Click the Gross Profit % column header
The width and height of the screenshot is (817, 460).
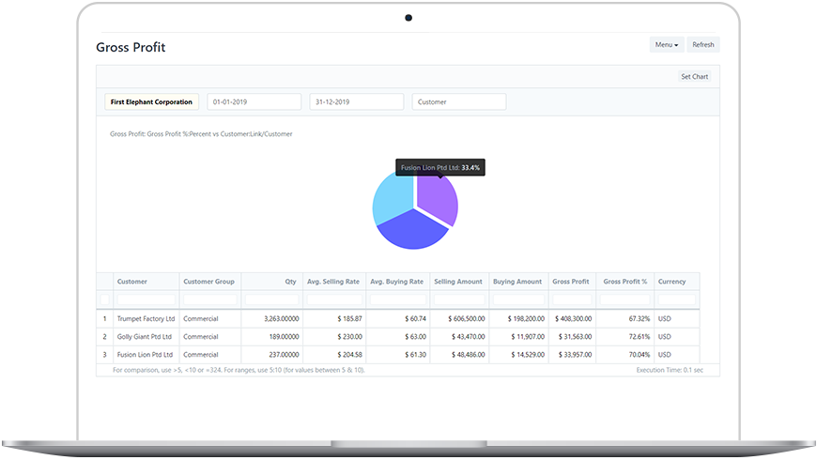(624, 282)
